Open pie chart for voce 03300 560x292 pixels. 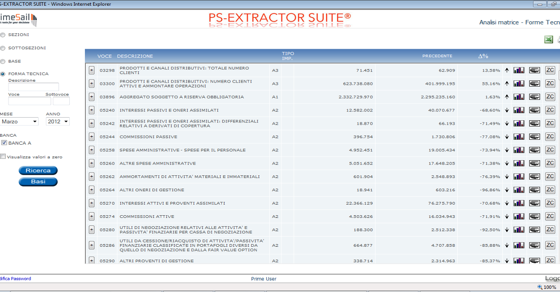[535, 83]
